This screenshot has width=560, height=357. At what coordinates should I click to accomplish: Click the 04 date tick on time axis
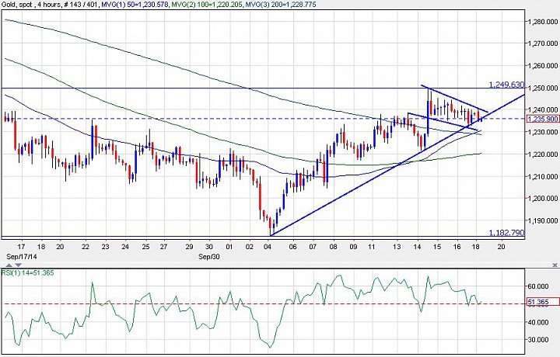(267, 247)
